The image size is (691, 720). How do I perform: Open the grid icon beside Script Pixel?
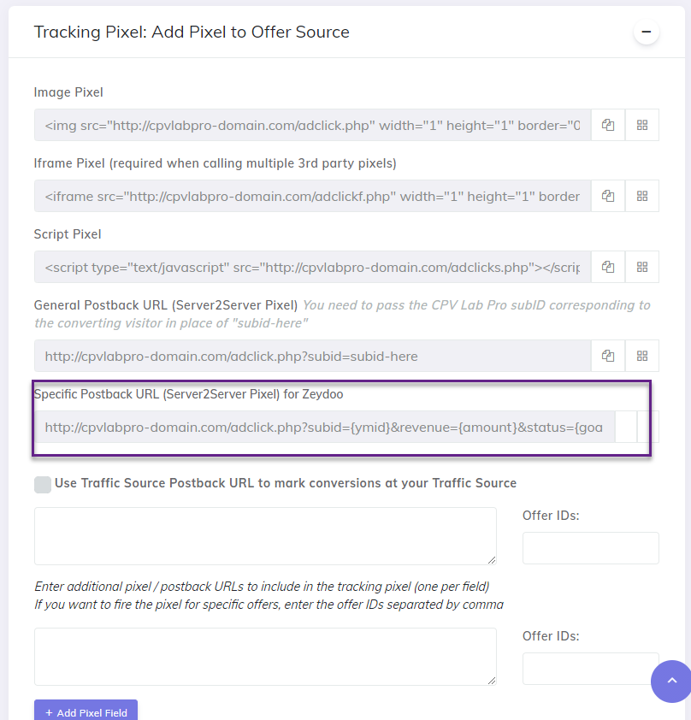click(642, 267)
